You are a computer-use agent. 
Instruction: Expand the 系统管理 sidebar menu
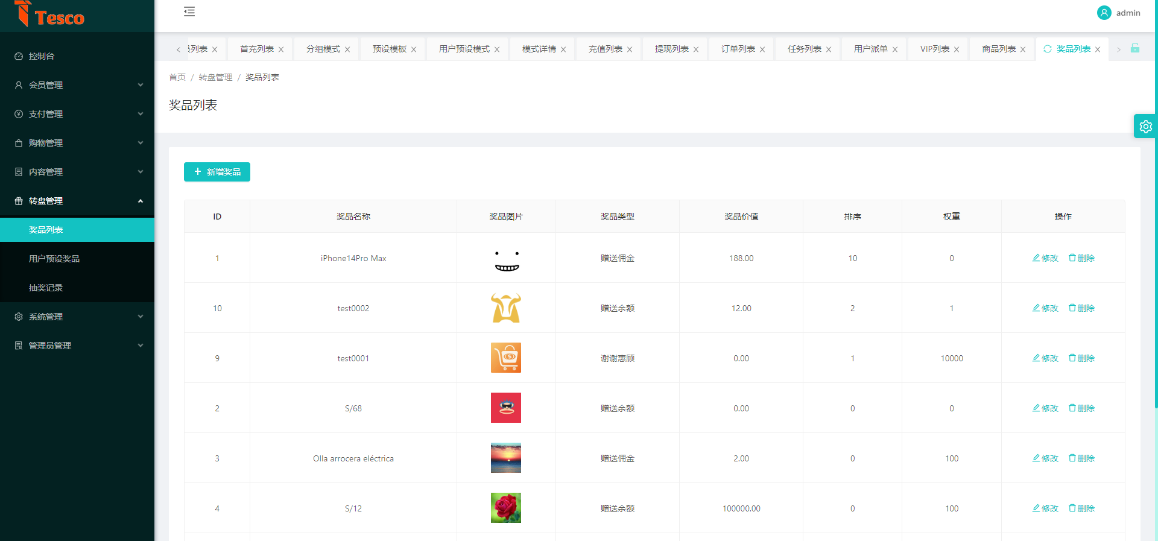(77, 317)
